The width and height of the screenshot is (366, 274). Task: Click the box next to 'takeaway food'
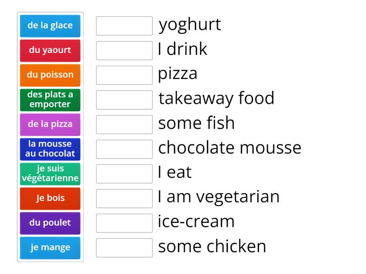pyautogui.click(x=124, y=100)
